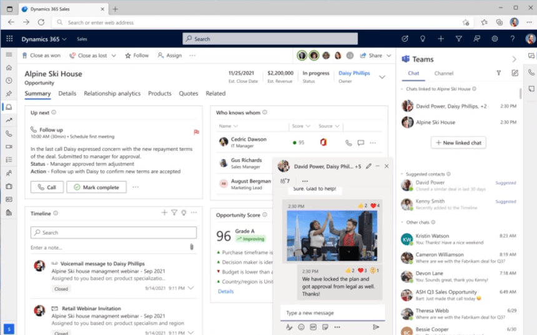Collapse the Suggested contacts section
The height and width of the screenshot is (335, 537).
click(402, 174)
